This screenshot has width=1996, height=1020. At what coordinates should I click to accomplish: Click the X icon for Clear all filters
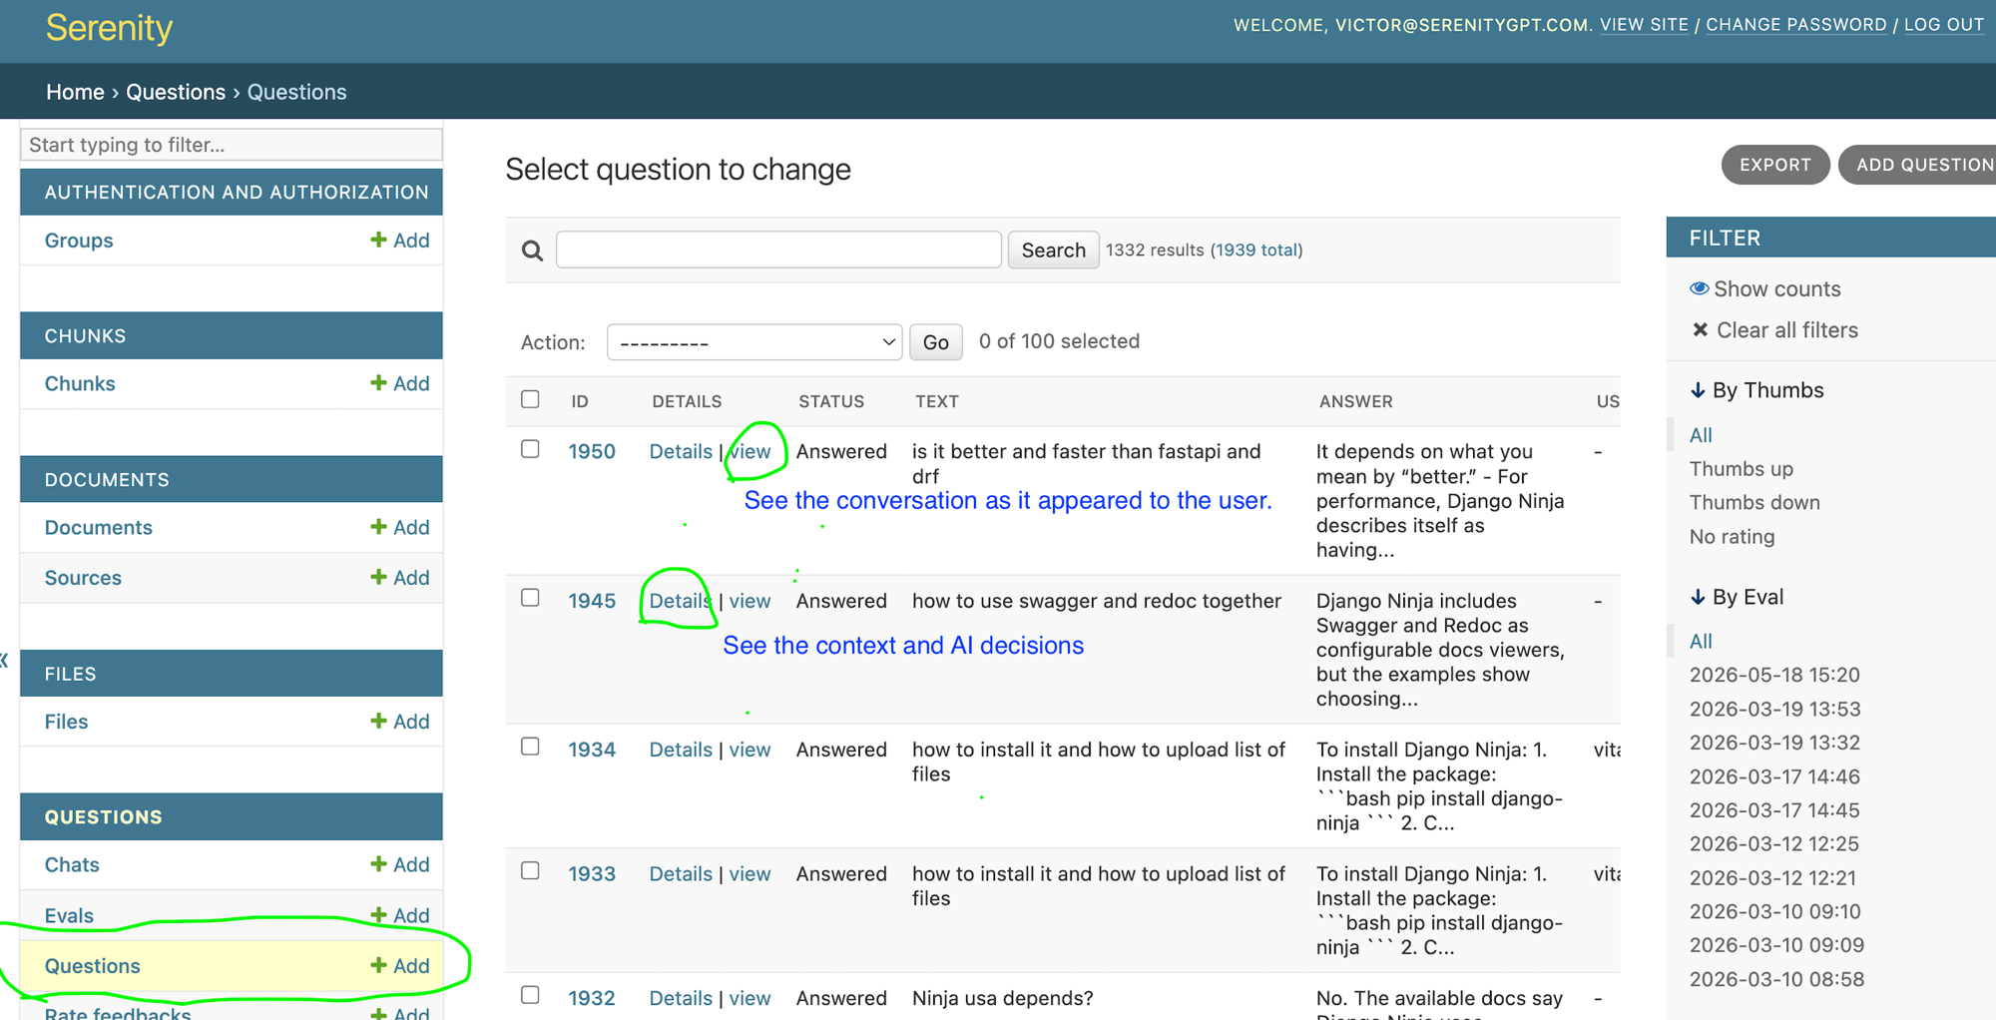point(1701,329)
